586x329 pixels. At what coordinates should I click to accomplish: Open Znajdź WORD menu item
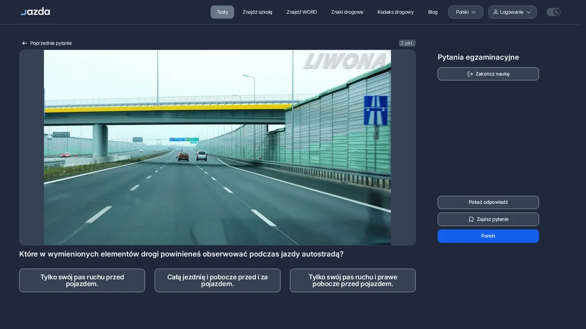tap(302, 12)
